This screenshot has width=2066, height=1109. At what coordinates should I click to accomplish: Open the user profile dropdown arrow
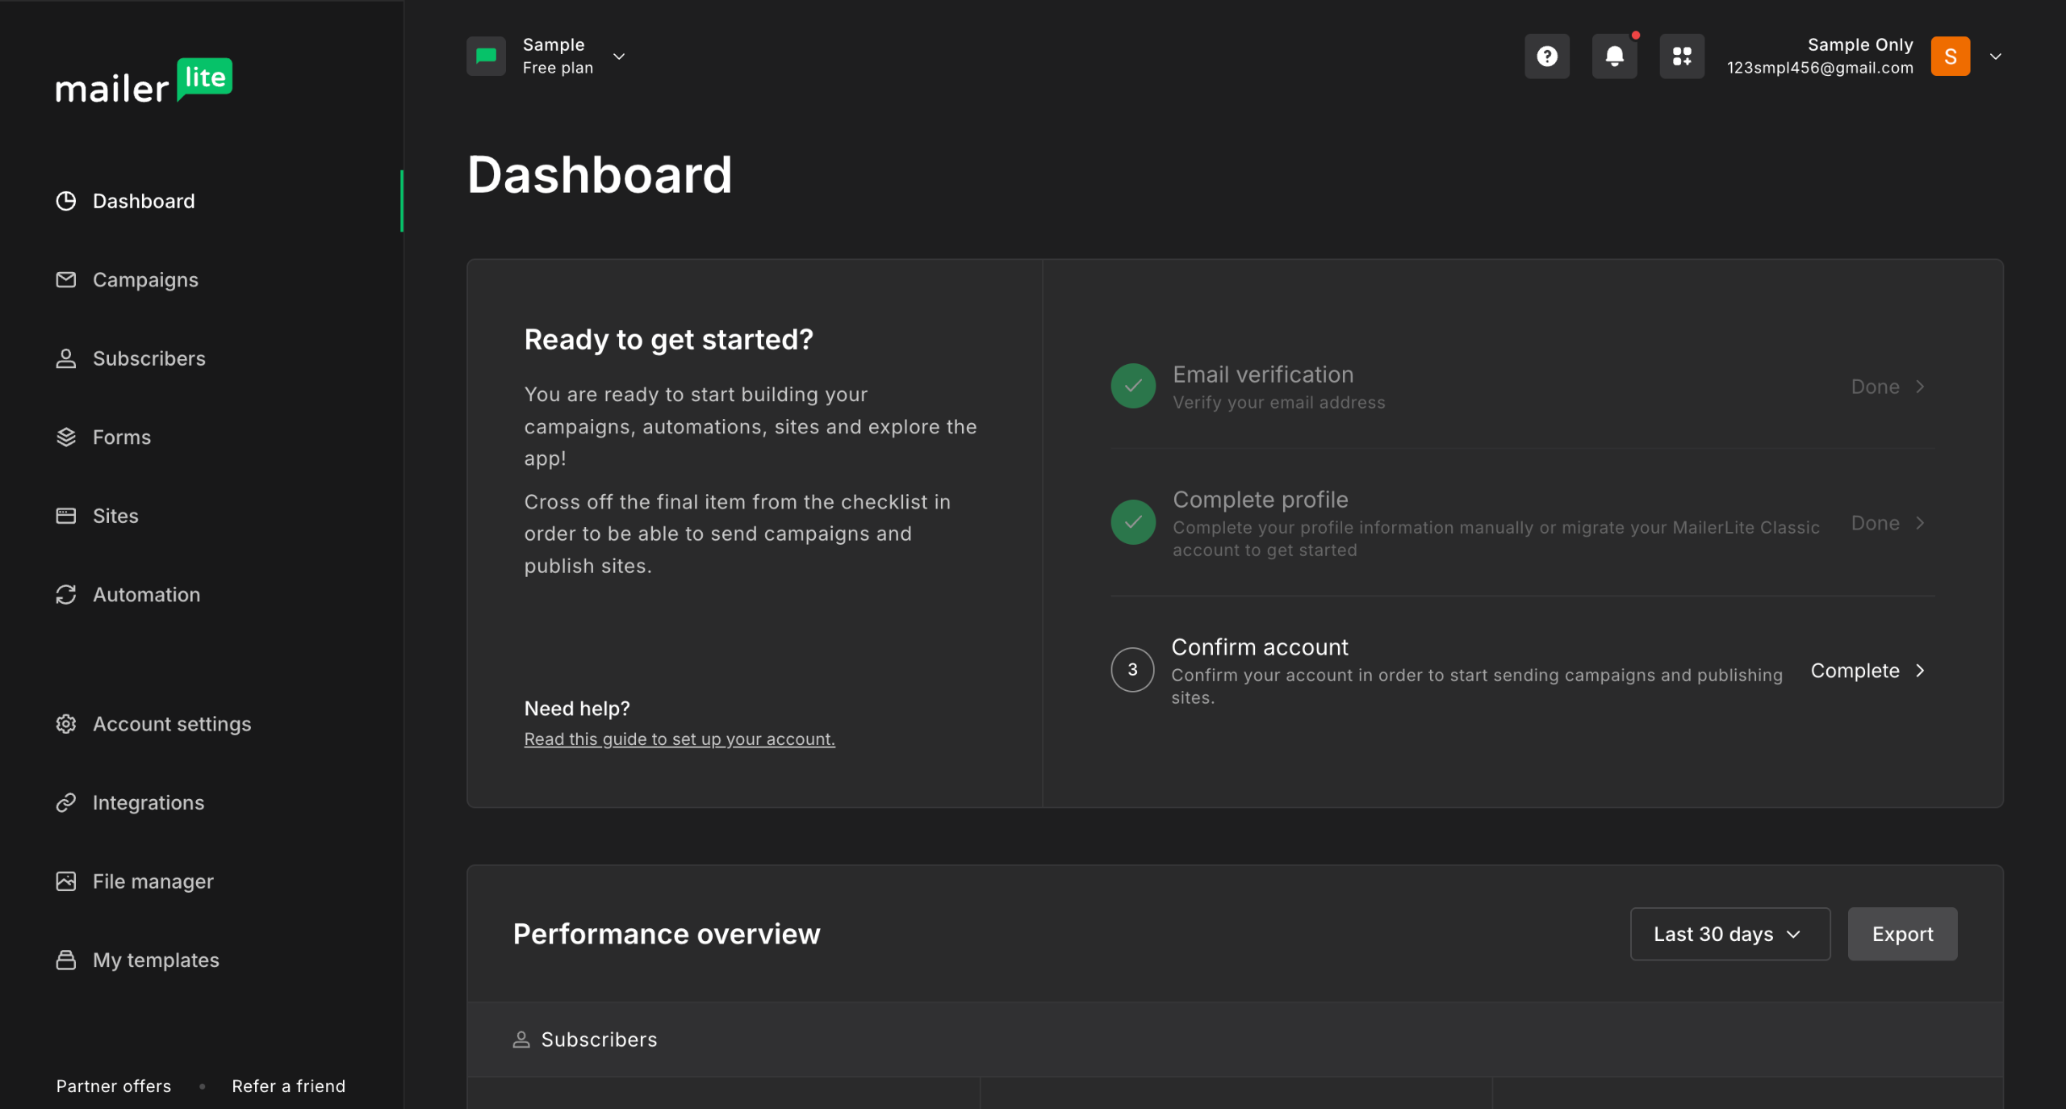pyautogui.click(x=1995, y=56)
